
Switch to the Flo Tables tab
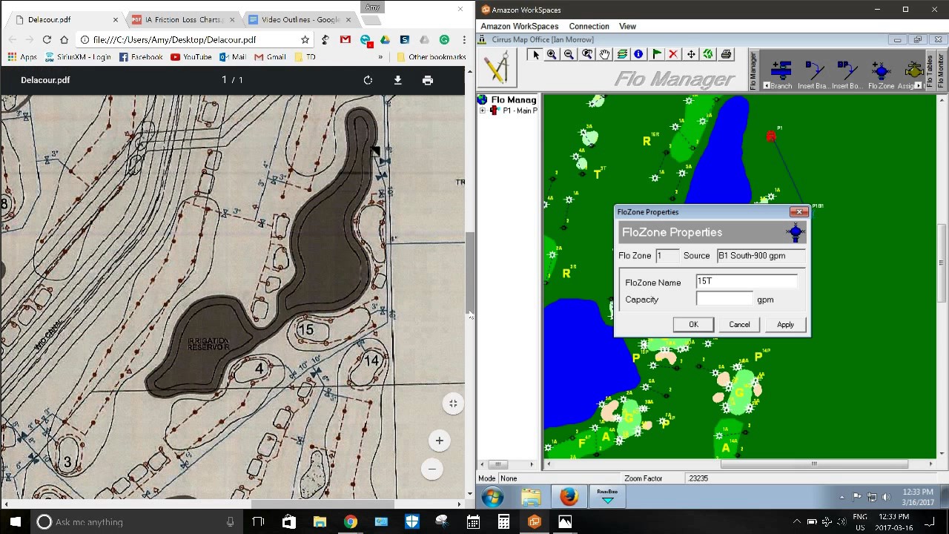coord(930,71)
